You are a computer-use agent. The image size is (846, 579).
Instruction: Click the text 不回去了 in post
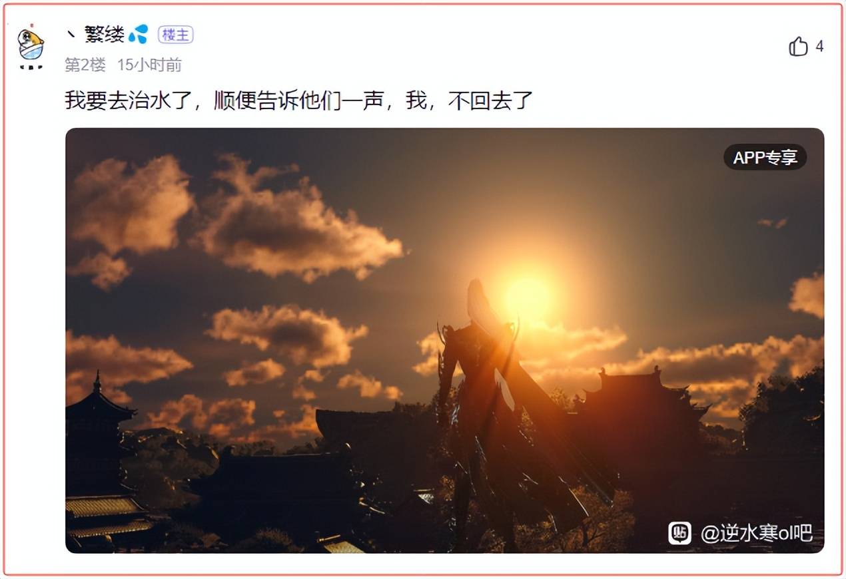(x=491, y=100)
